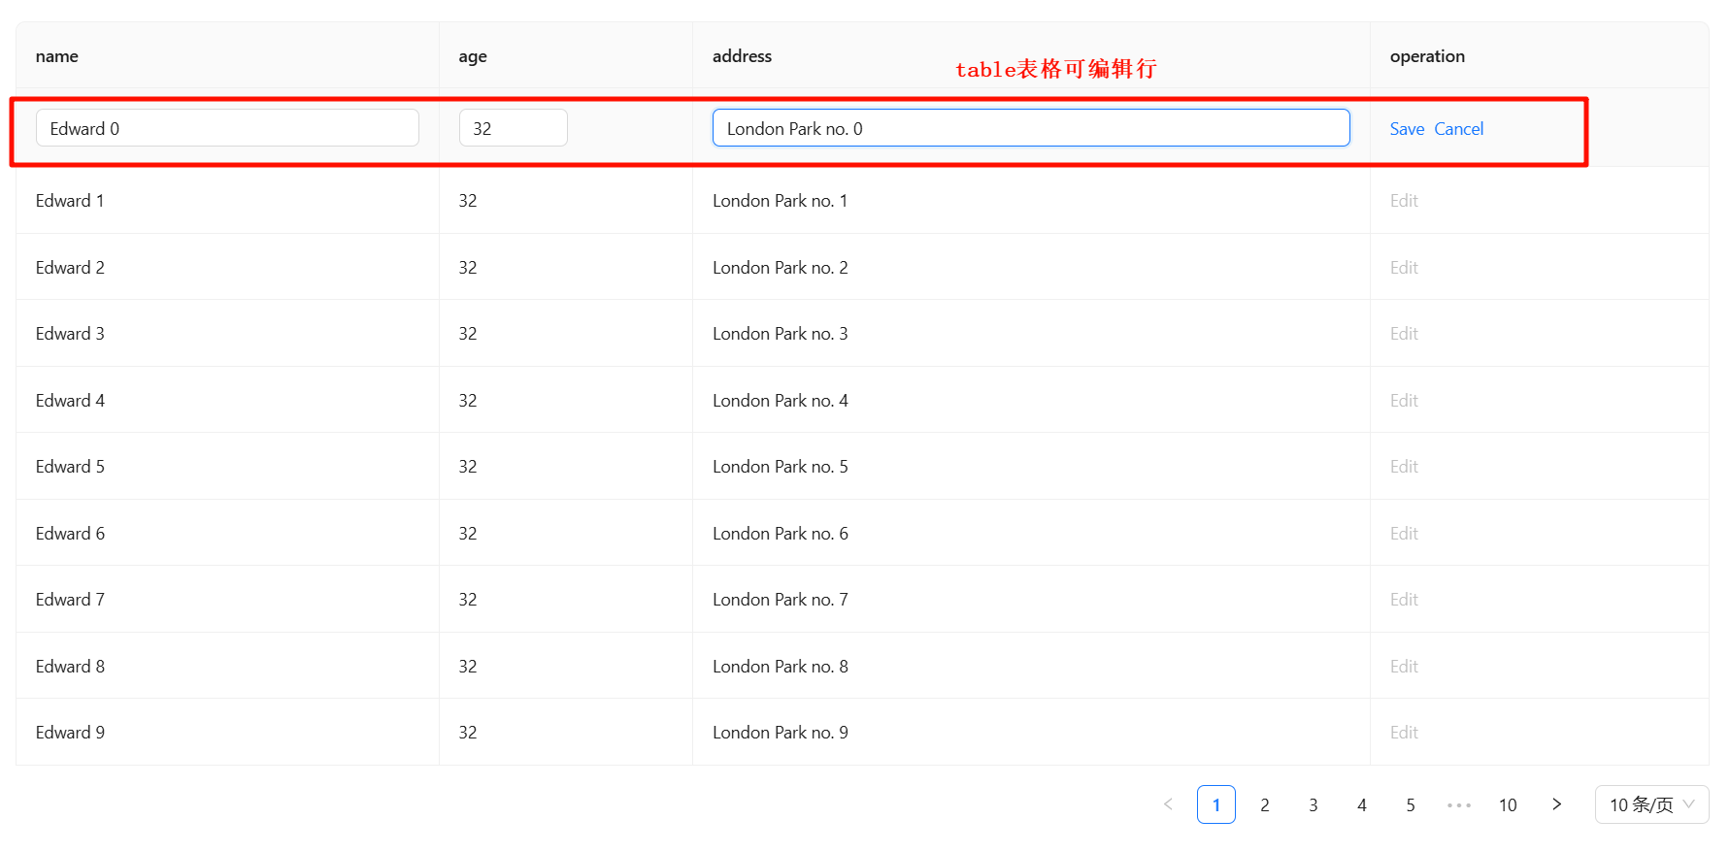Image resolution: width=1730 pixels, height=852 pixels.
Task: Click Edit link for Edward 5 row
Action: 1404,467
